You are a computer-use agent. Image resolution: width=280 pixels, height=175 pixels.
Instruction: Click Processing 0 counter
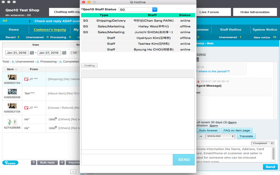[x=61, y=37]
